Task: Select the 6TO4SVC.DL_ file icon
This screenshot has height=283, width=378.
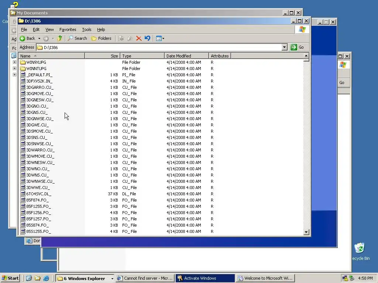Action: click(x=23, y=194)
